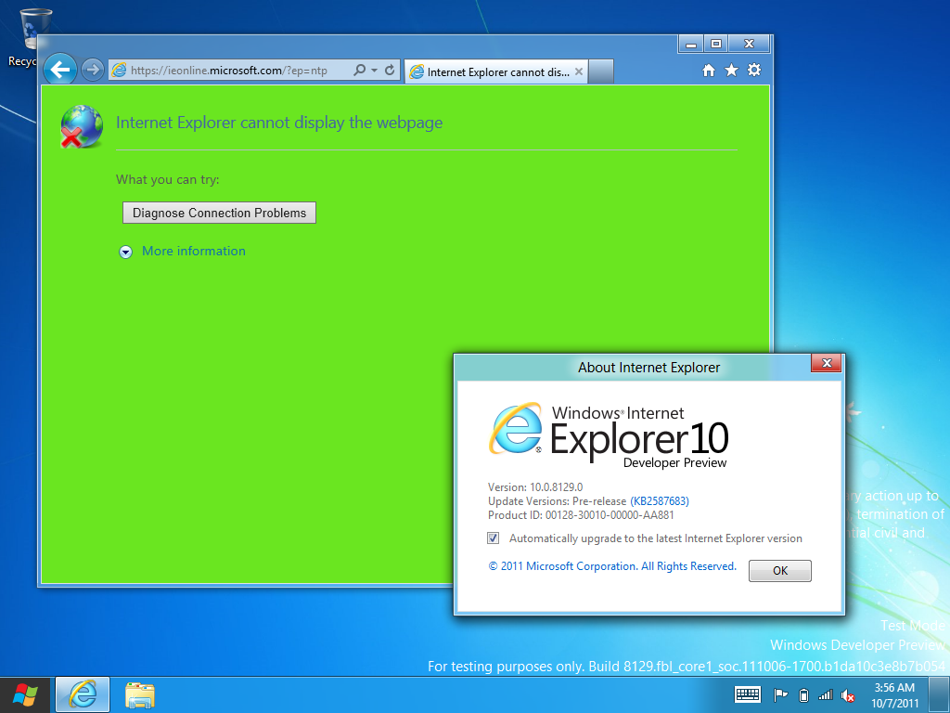Screen dimensions: 950x713
Task: Open Windows Explorer from the taskbar
Action: (140, 694)
